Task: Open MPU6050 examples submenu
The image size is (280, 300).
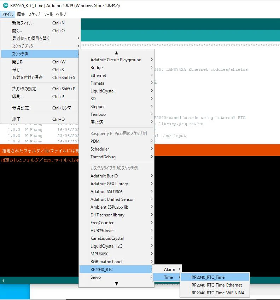Action: pyautogui.click(x=117, y=254)
